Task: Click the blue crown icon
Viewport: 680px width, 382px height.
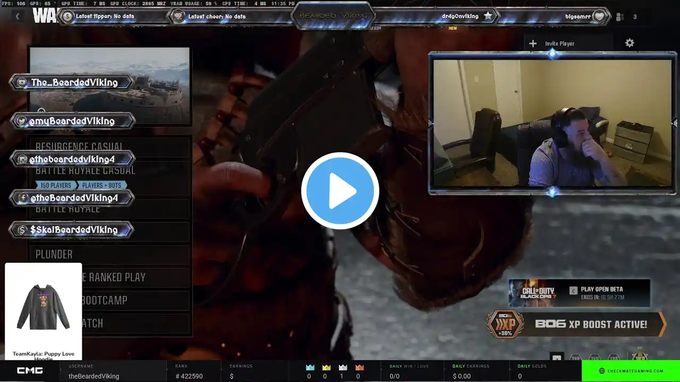Action: point(309,367)
